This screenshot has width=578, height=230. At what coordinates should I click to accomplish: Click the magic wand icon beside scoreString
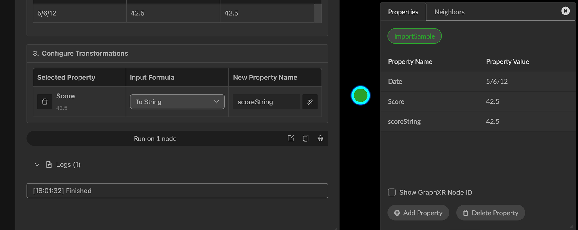(310, 102)
